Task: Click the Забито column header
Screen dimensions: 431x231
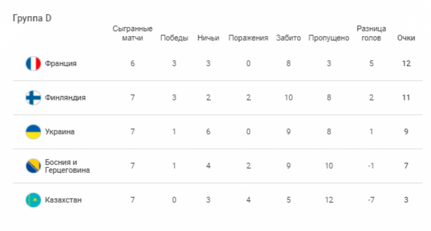Action: pyautogui.click(x=288, y=38)
